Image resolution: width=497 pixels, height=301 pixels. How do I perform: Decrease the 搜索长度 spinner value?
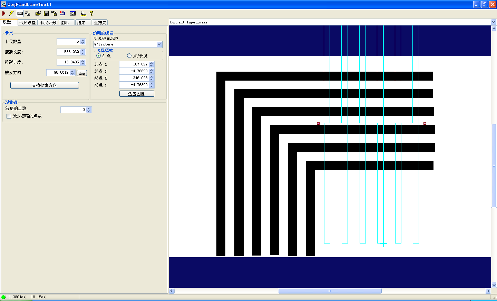click(83, 53)
